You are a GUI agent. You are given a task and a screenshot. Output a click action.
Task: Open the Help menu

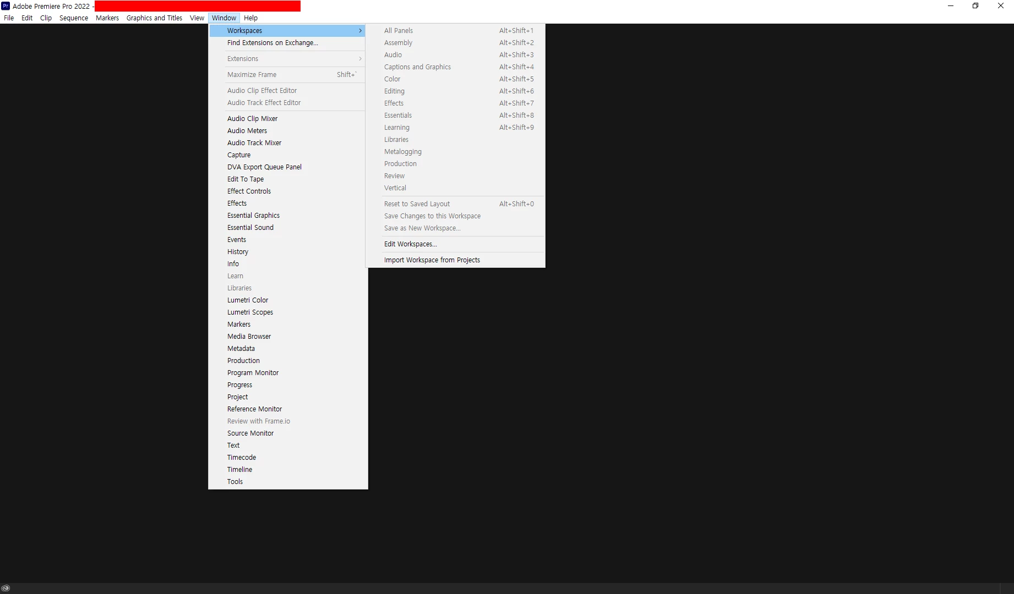[250, 18]
